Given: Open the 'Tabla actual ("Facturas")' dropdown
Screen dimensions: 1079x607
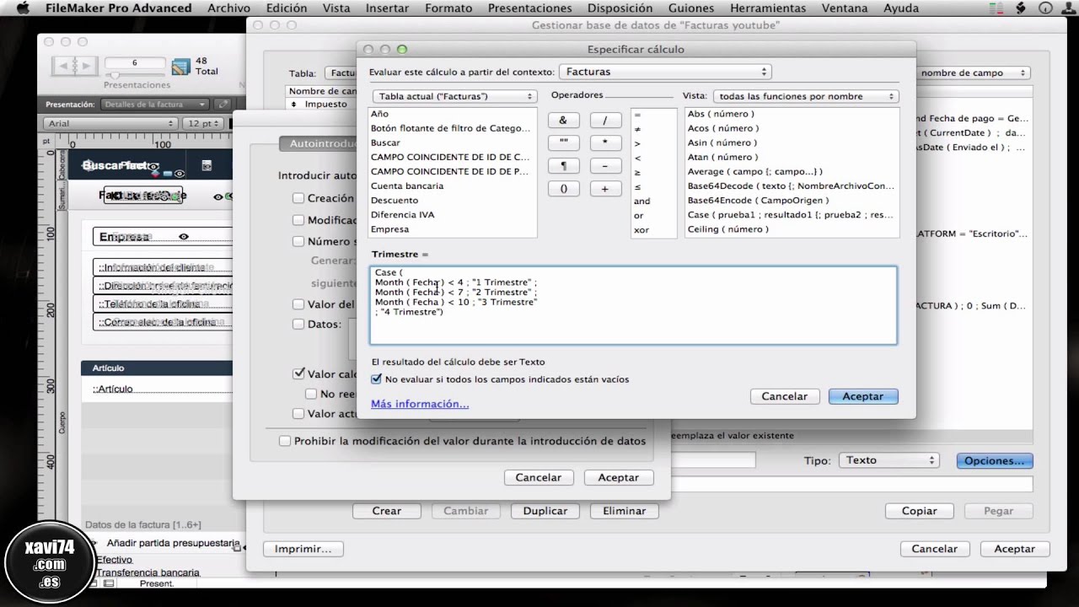Looking at the screenshot, I should click(454, 96).
